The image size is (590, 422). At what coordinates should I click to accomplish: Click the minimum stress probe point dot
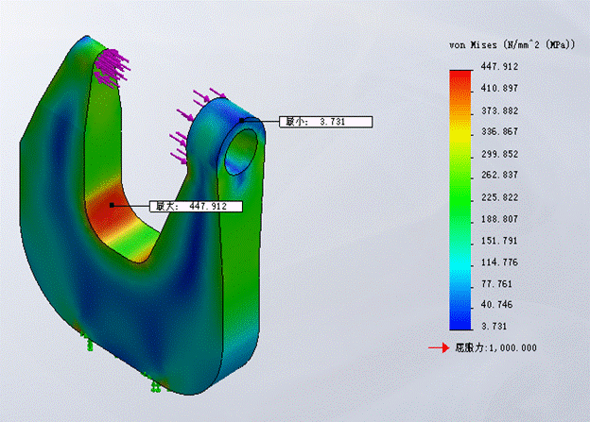(242, 121)
